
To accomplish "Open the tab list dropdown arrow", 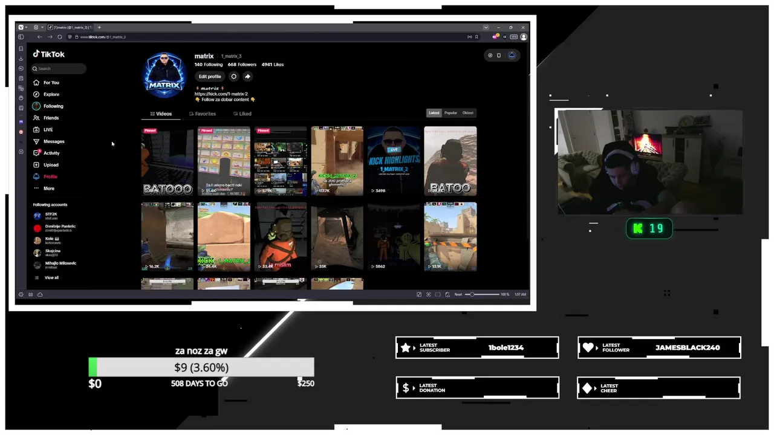I will (x=486, y=27).
